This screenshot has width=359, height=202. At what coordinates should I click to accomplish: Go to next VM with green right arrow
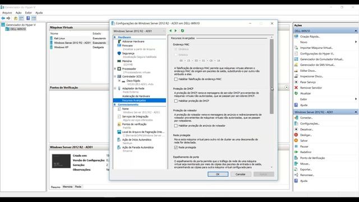point(176,31)
